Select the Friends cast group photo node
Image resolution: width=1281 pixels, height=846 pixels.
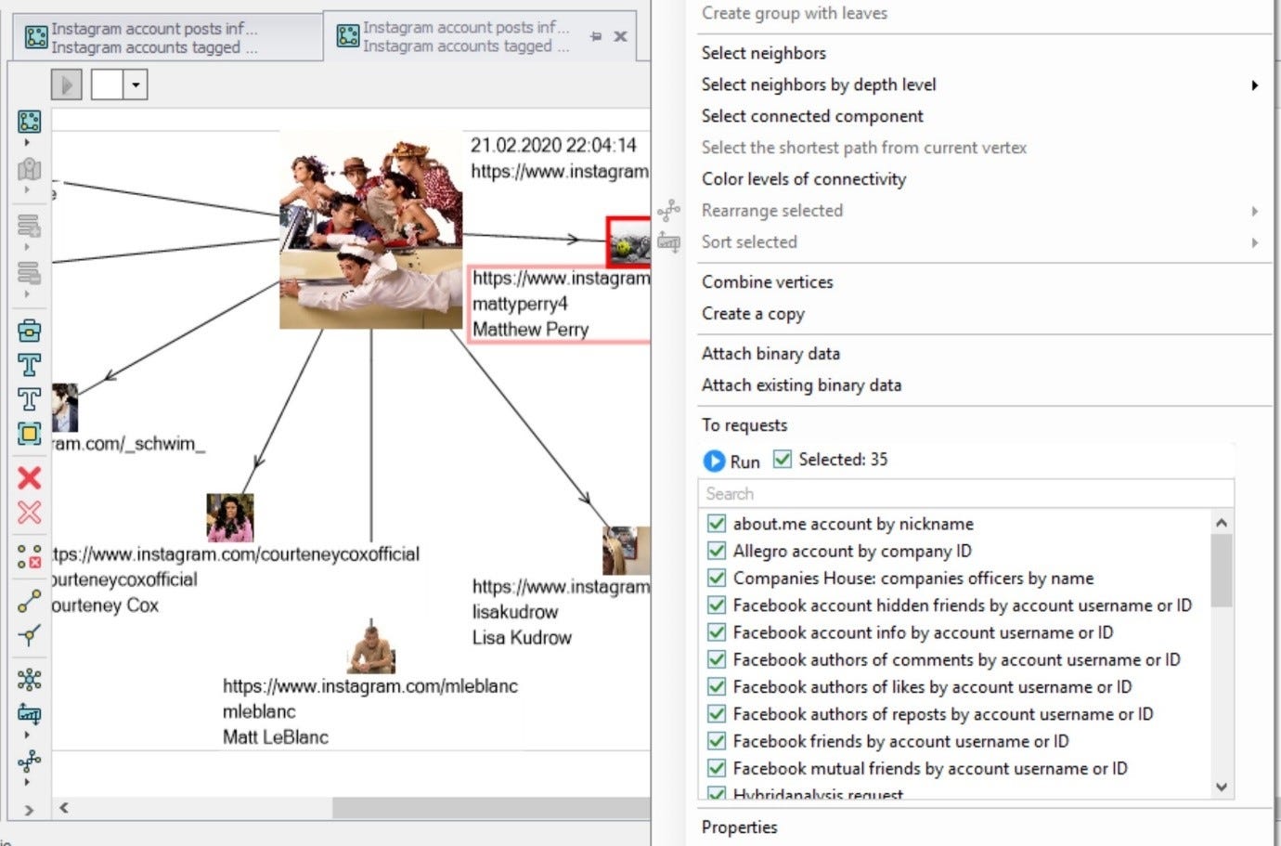[371, 229]
